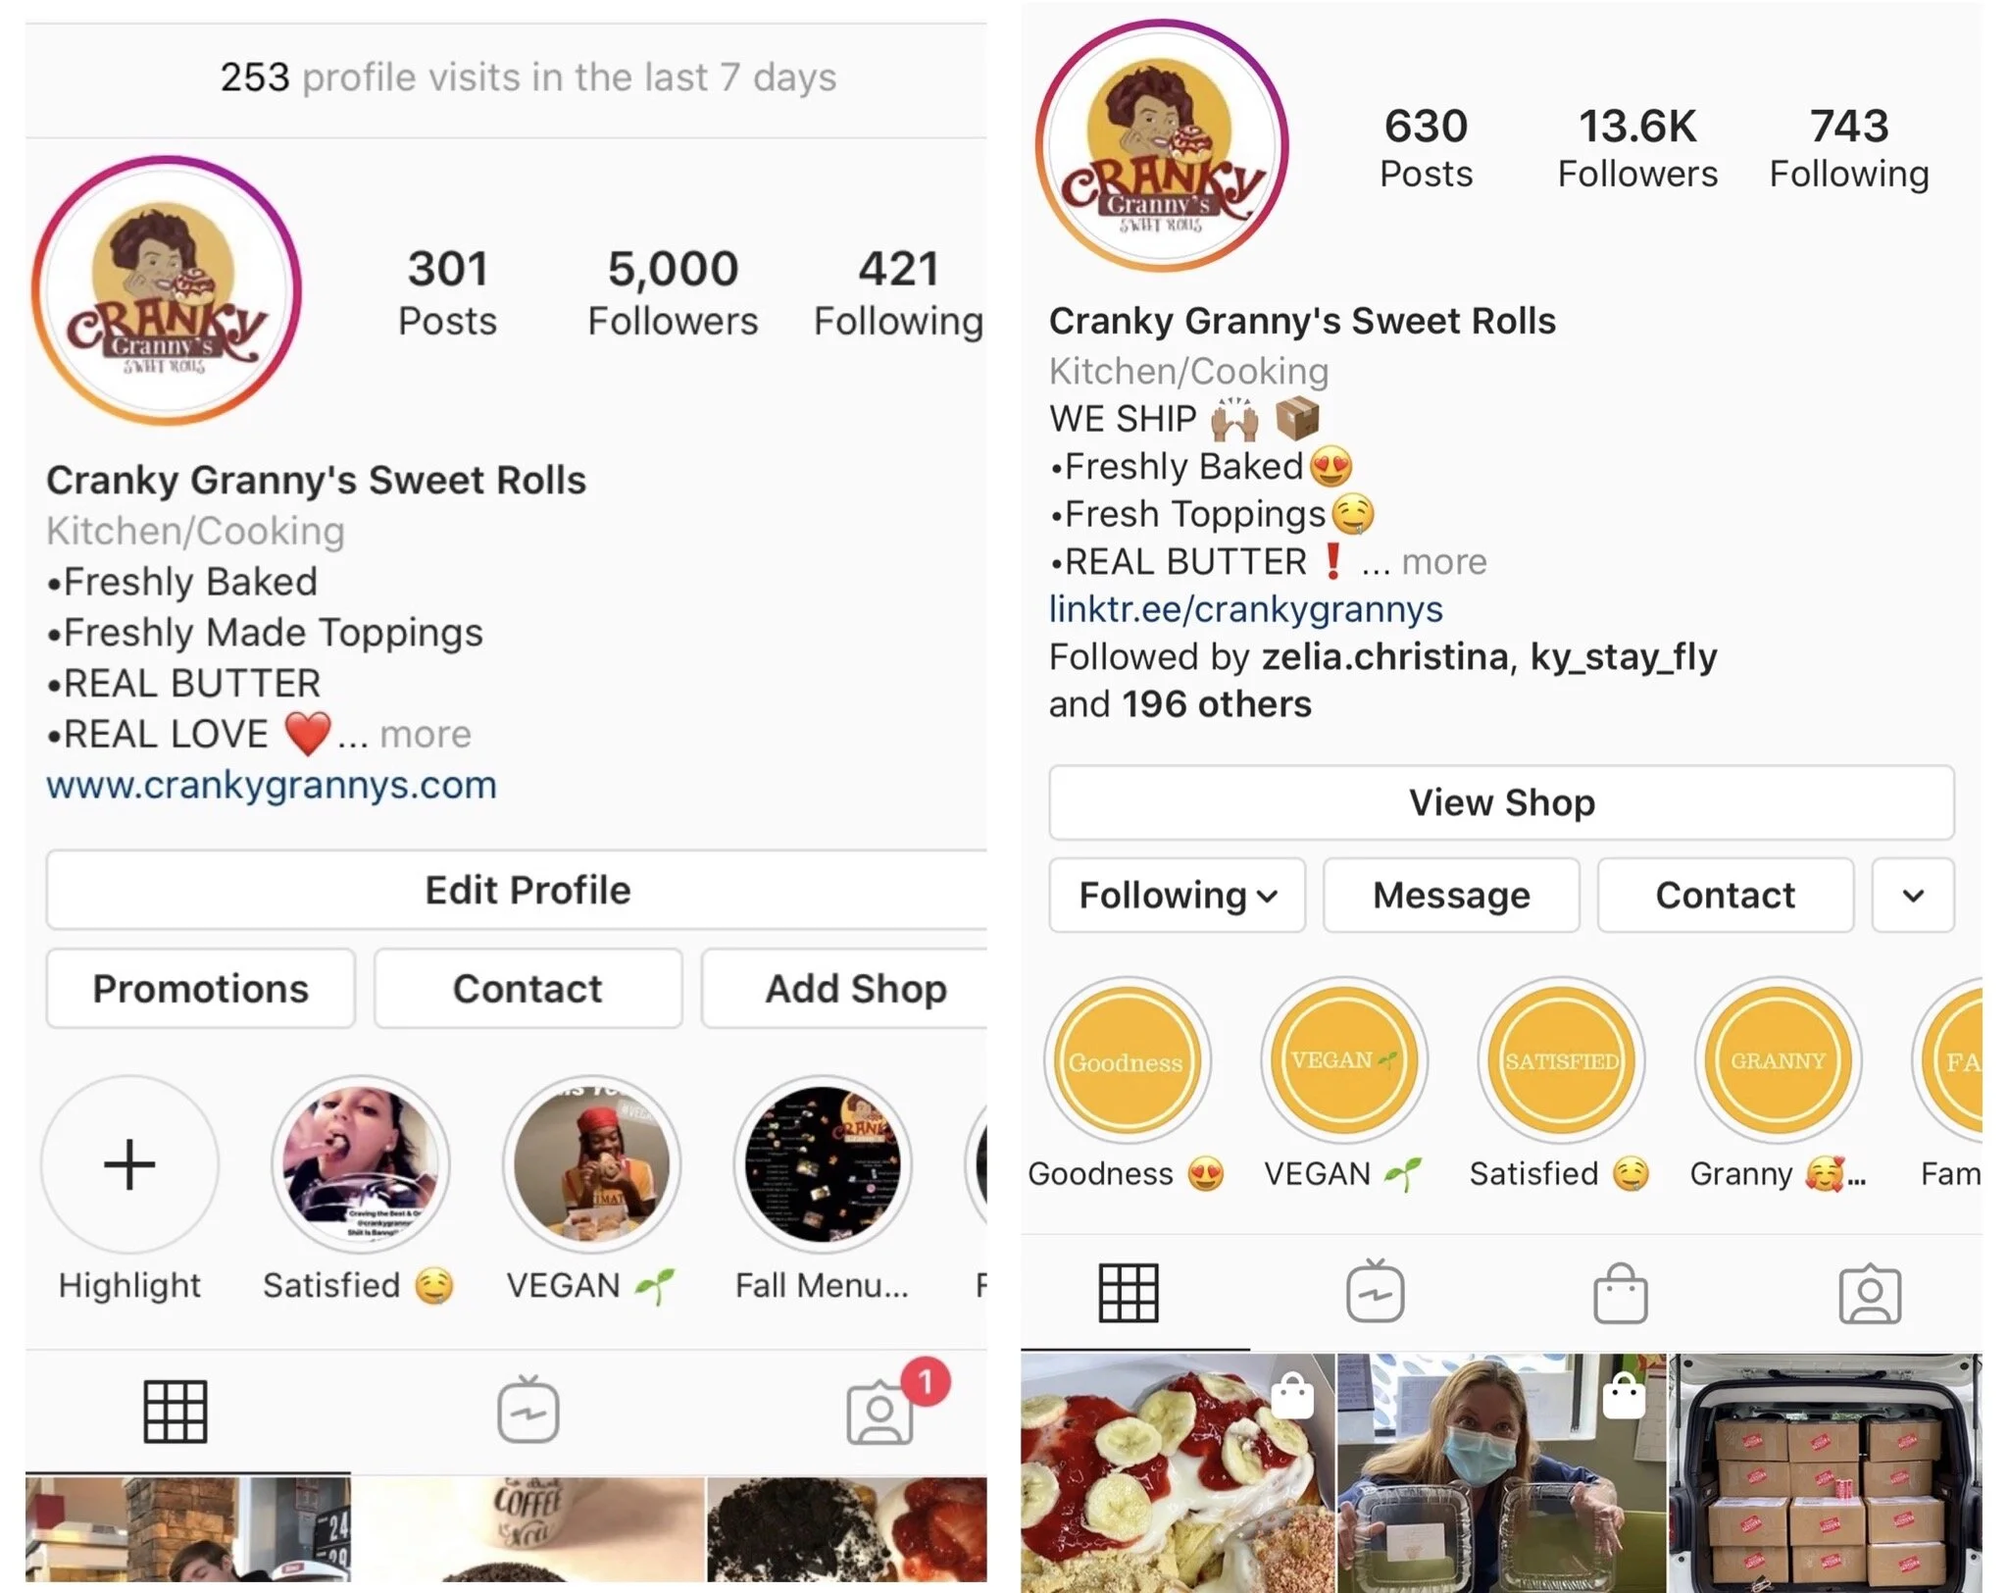Open the Goodness story highlight
This screenshot has width=2008, height=1593.
pos(1126,1061)
